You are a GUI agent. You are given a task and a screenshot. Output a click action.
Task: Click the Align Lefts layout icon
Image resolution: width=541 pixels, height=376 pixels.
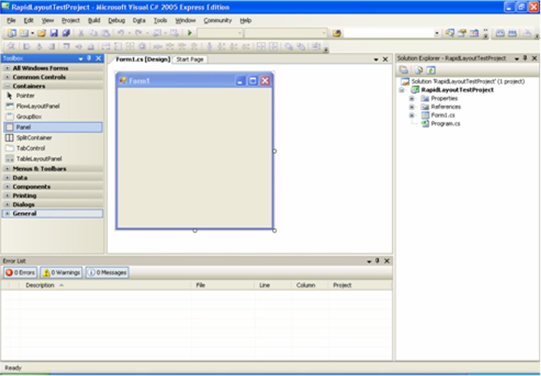(x=26, y=47)
